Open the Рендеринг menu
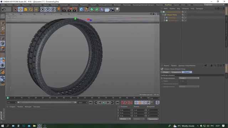This screenshot has height=128, width=228. (84, 5)
